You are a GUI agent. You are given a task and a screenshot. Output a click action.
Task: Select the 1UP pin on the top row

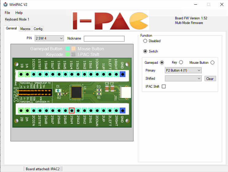pos(104,75)
